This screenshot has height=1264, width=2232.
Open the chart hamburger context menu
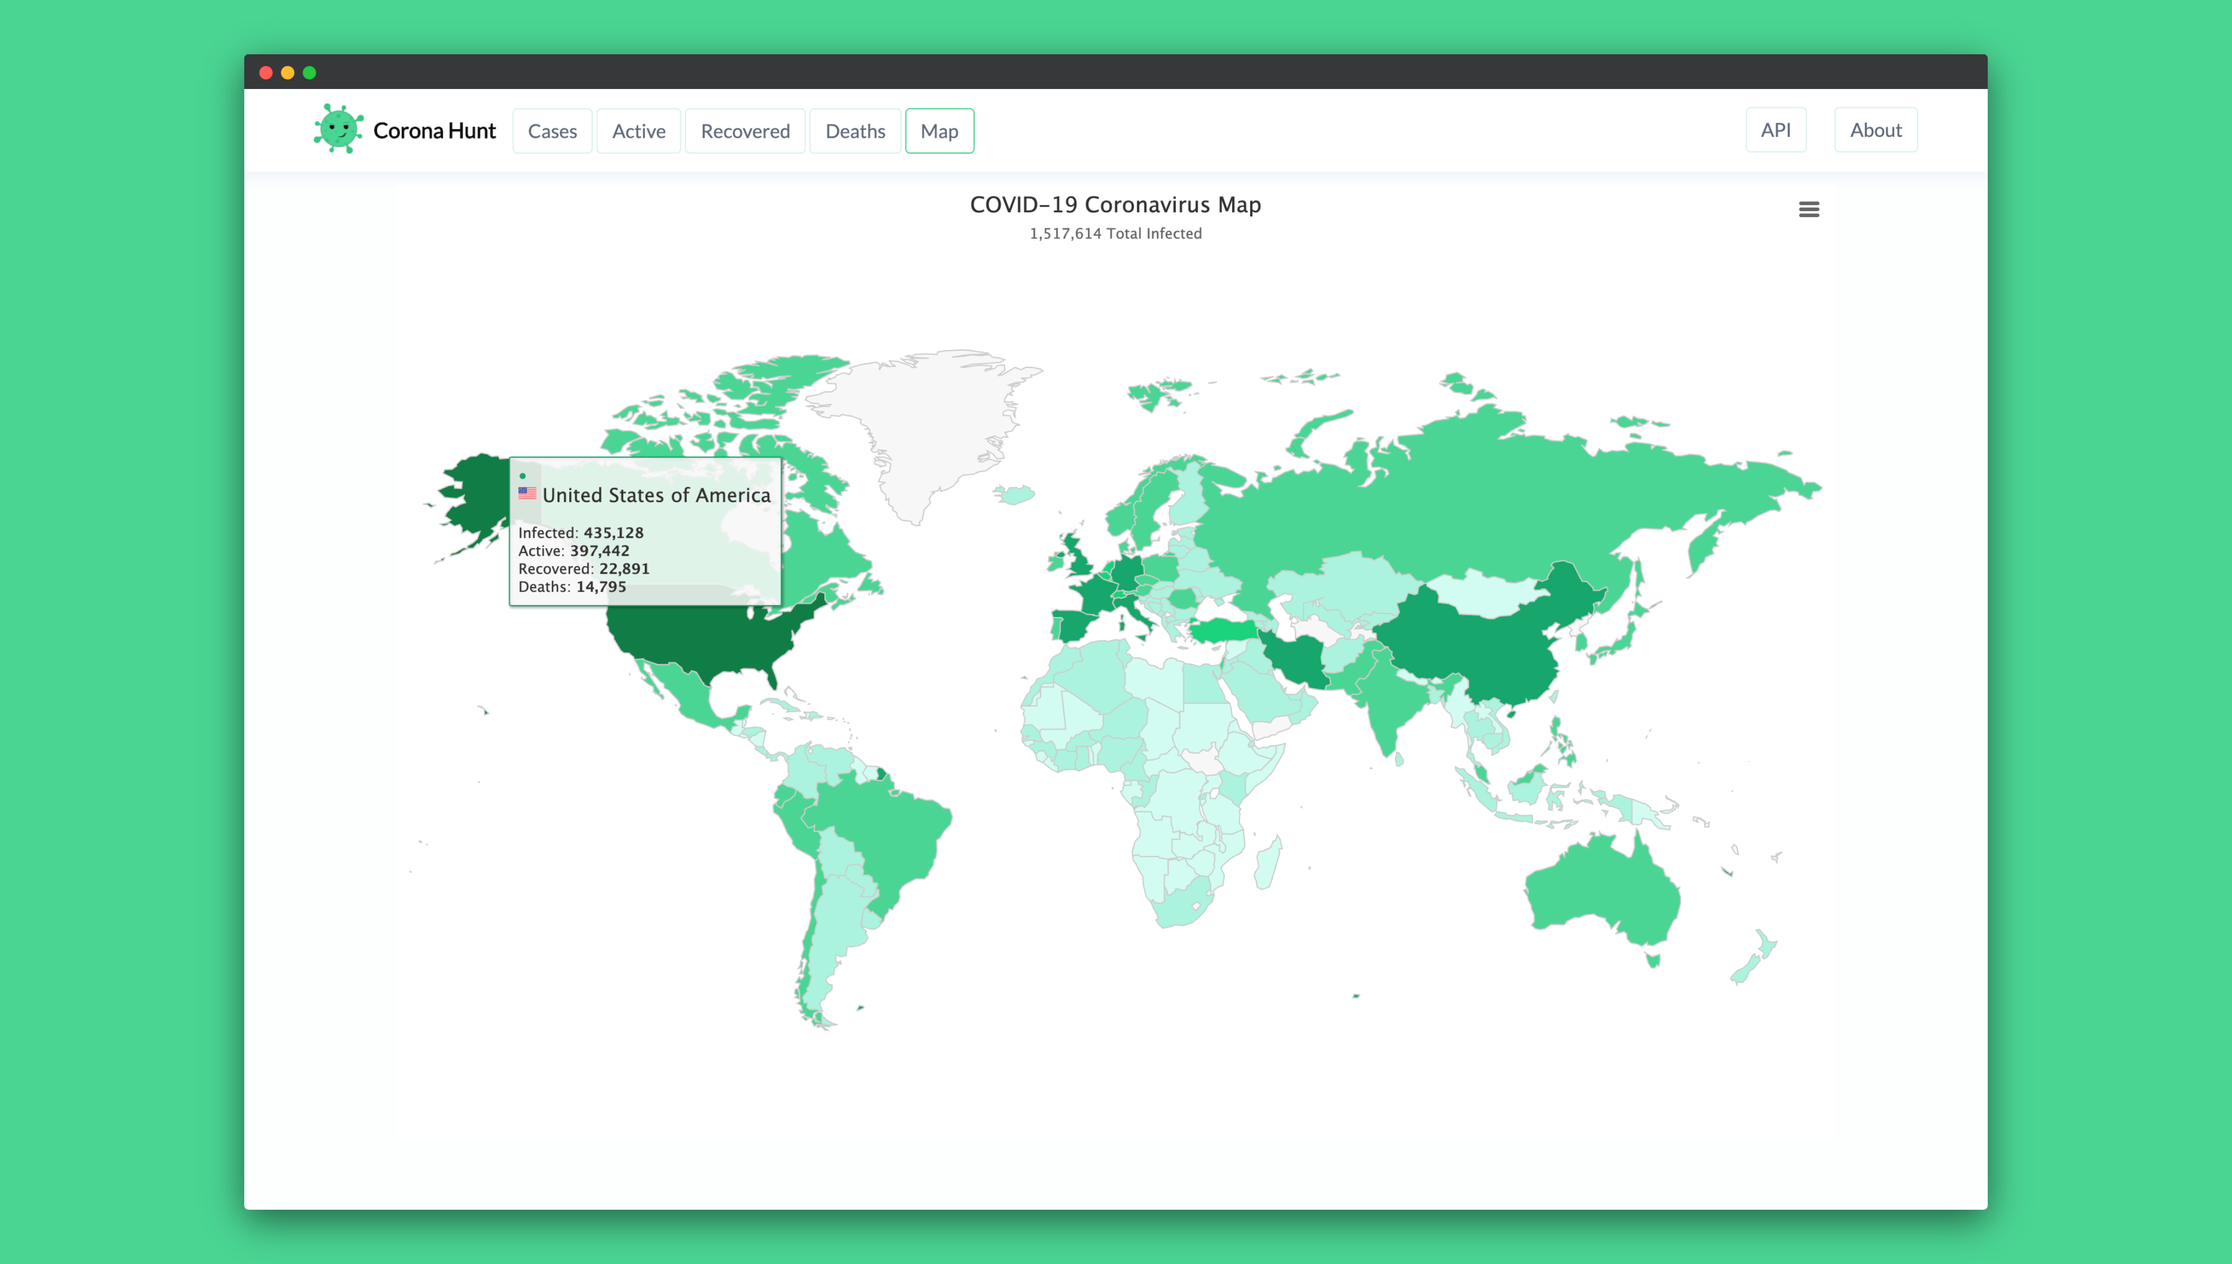(1809, 209)
